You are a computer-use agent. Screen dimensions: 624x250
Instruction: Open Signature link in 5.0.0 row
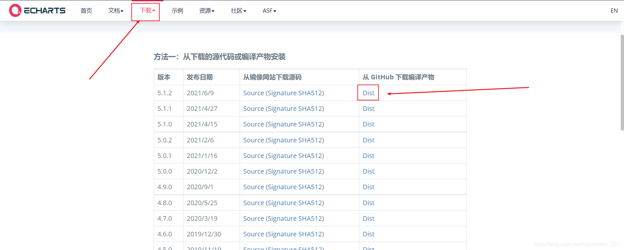point(282,171)
